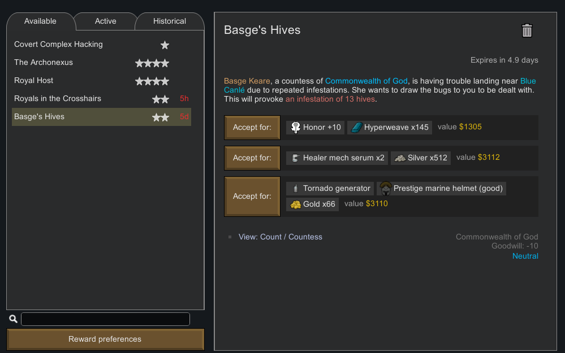Delete quest with the trash can icon
Screen dimensions: 565x353
[x=527, y=30]
